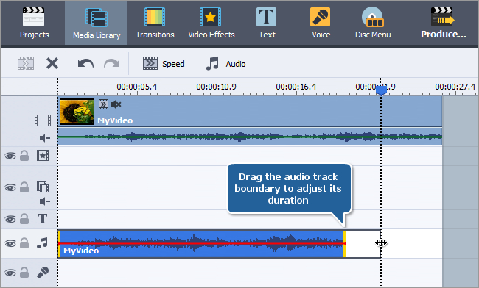Screen dimensions: 479x288
Task: Open the Voice recording tab
Action: coord(321,23)
